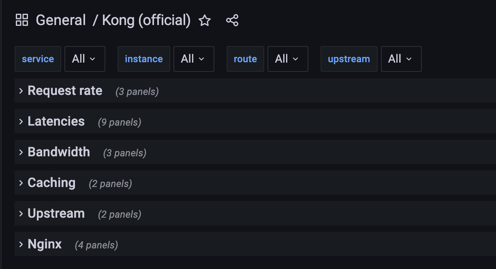Open the upstream All dropdown
The height and width of the screenshot is (269, 496).
click(x=401, y=59)
